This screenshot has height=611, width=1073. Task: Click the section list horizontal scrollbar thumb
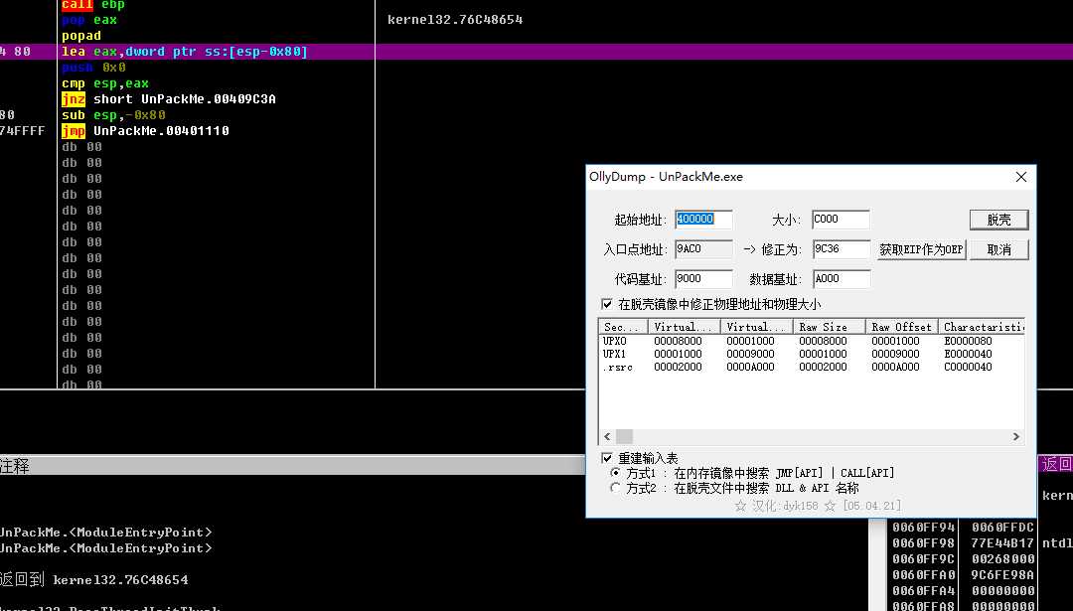click(624, 436)
